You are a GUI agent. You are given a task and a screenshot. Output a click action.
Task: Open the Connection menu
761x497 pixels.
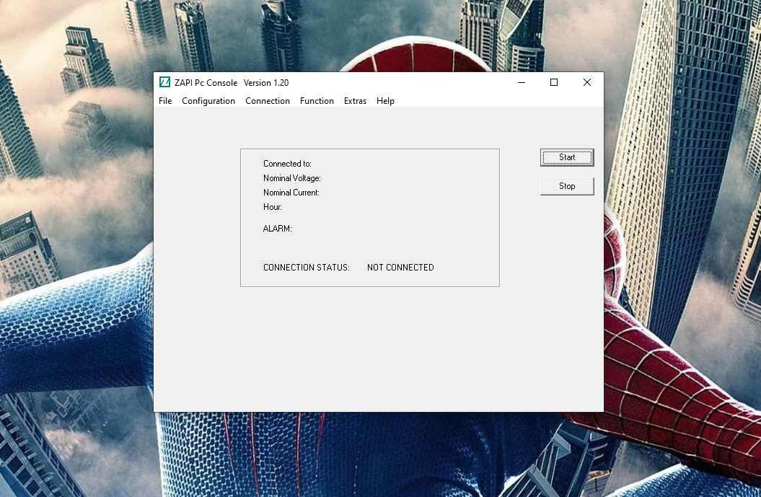268,101
